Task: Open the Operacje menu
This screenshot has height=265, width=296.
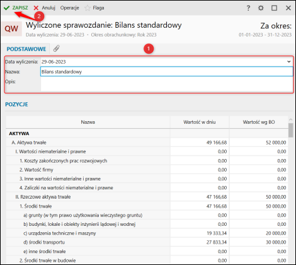Action: coord(70,8)
